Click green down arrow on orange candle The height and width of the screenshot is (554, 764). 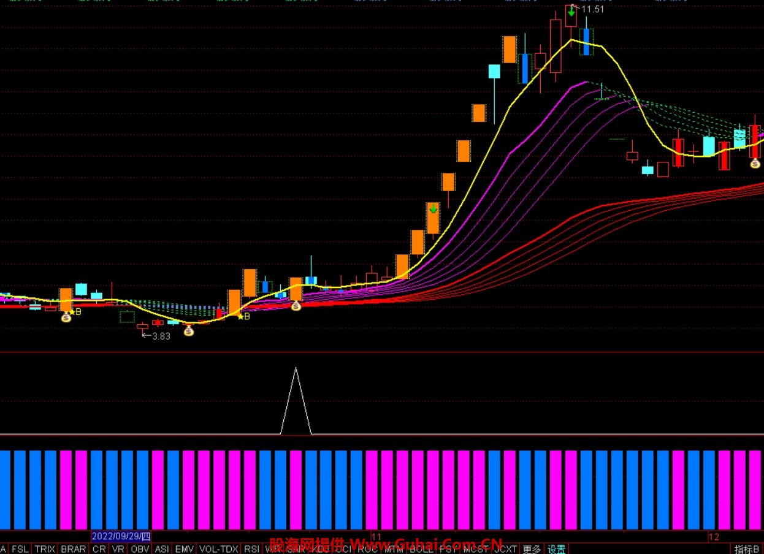pos(433,209)
